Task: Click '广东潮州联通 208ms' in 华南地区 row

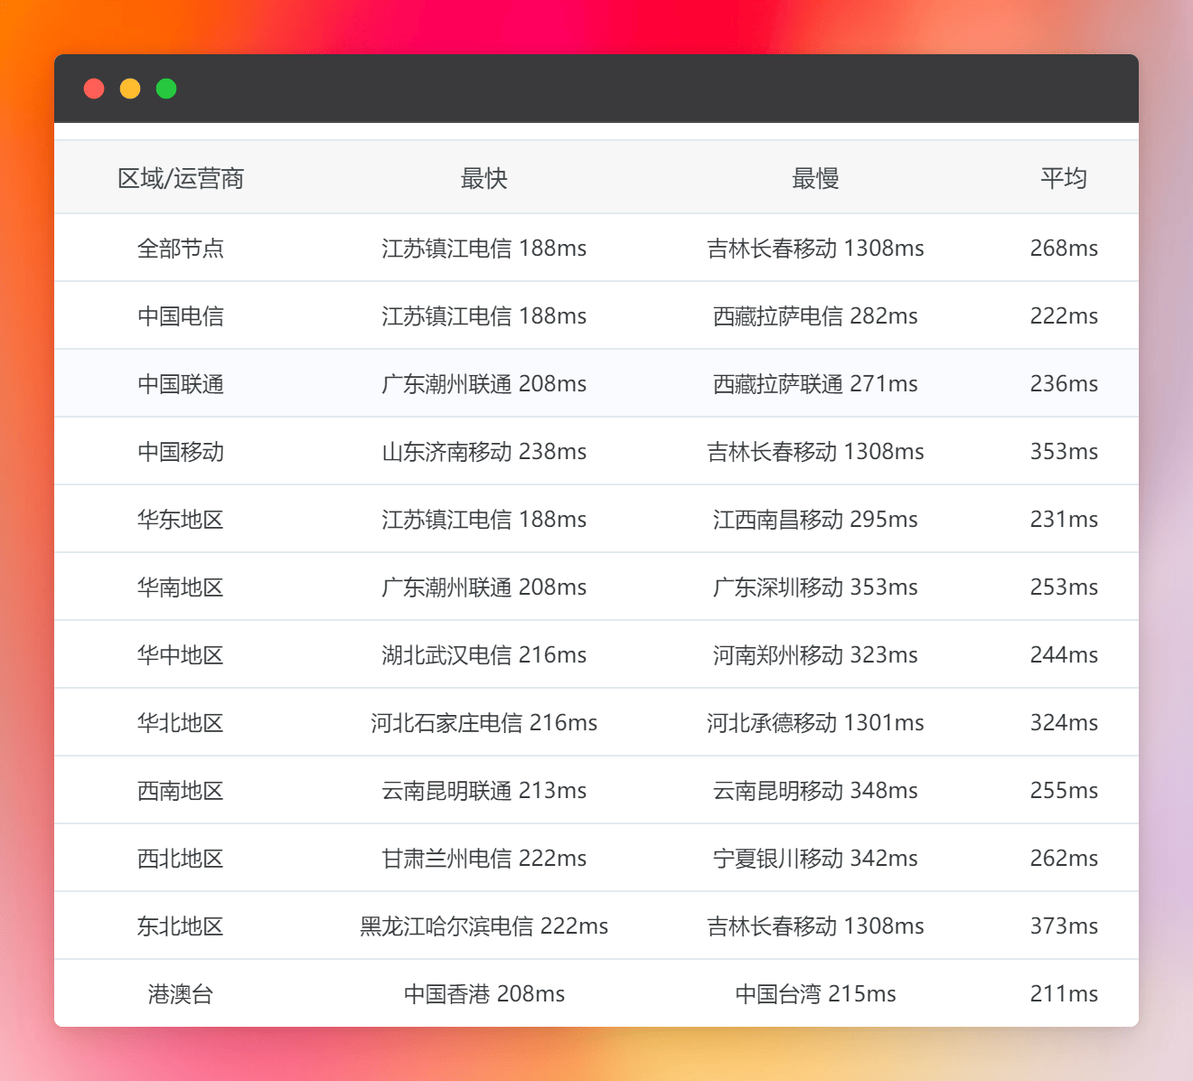Action: (x=484, y=587)
